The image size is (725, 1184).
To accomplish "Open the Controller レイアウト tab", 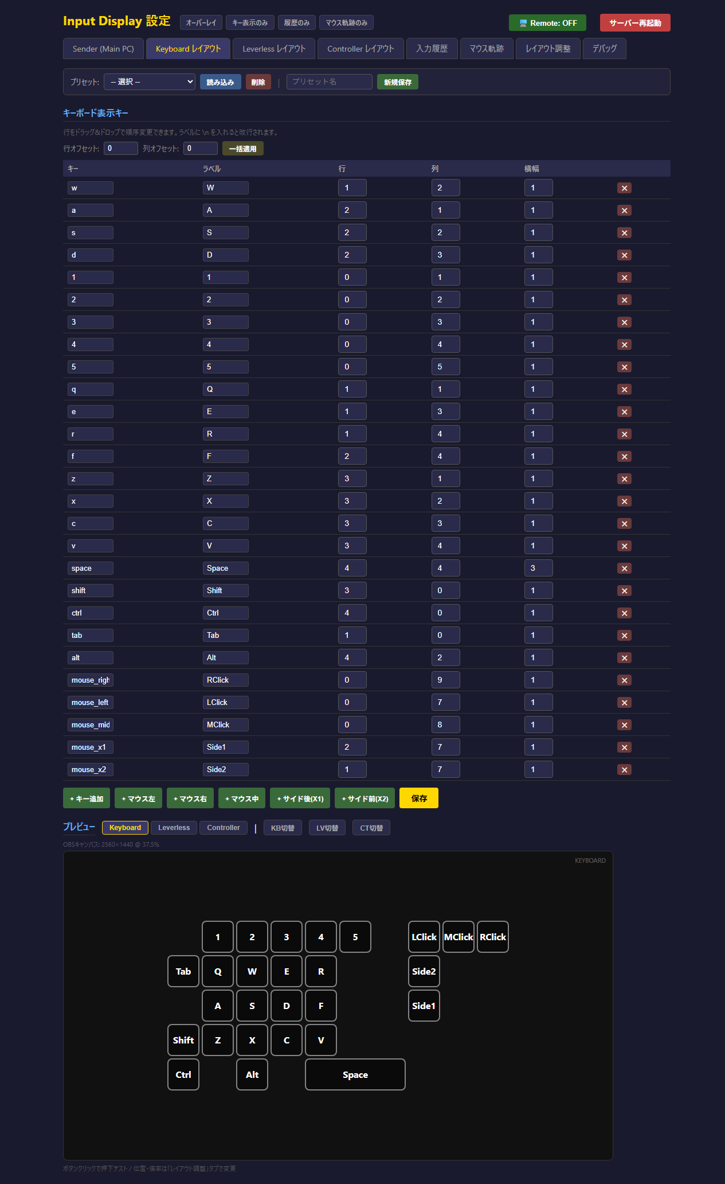I will (360, 49).
